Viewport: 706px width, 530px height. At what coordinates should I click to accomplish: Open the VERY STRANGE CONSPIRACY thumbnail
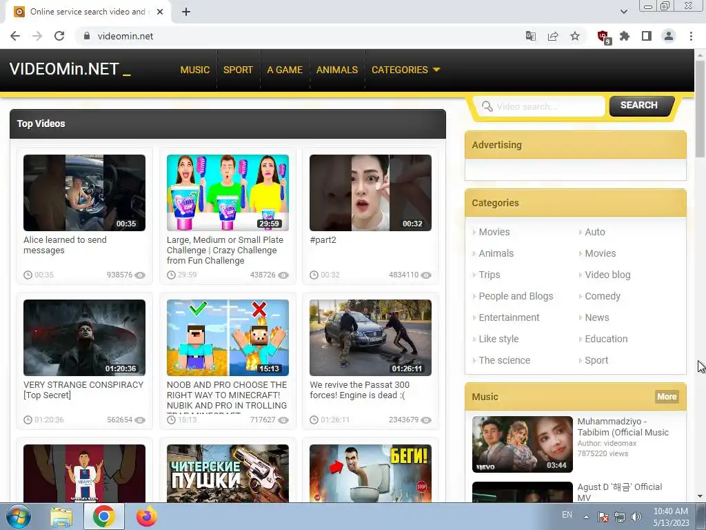84,337
